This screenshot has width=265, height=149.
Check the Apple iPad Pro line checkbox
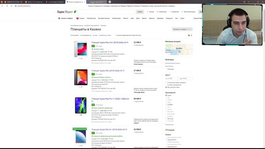tap(166, 140)
